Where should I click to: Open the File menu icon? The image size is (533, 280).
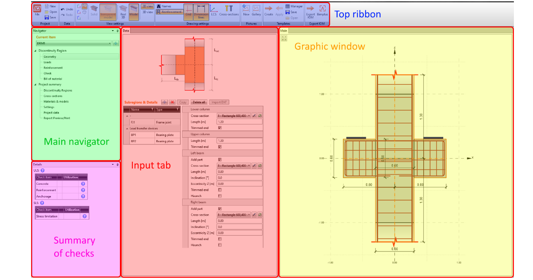[x=37, y=10]
